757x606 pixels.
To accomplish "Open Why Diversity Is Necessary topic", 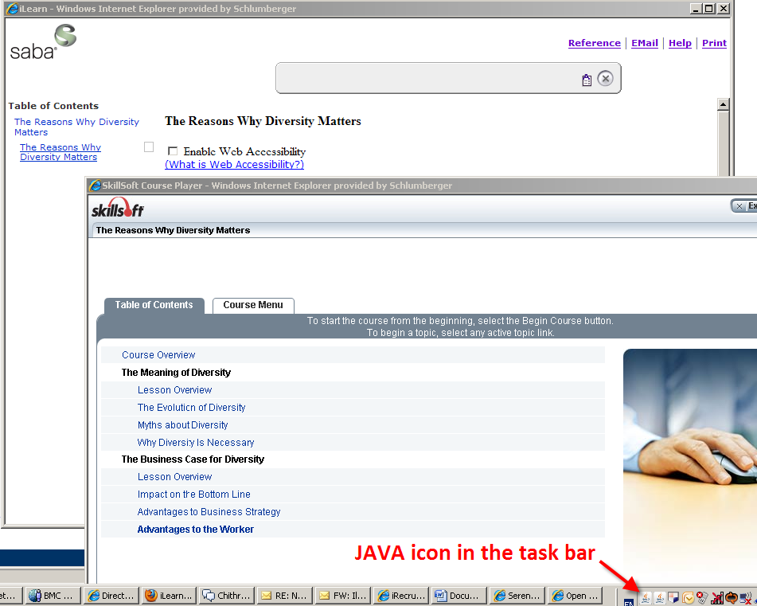I will point(196,442).
